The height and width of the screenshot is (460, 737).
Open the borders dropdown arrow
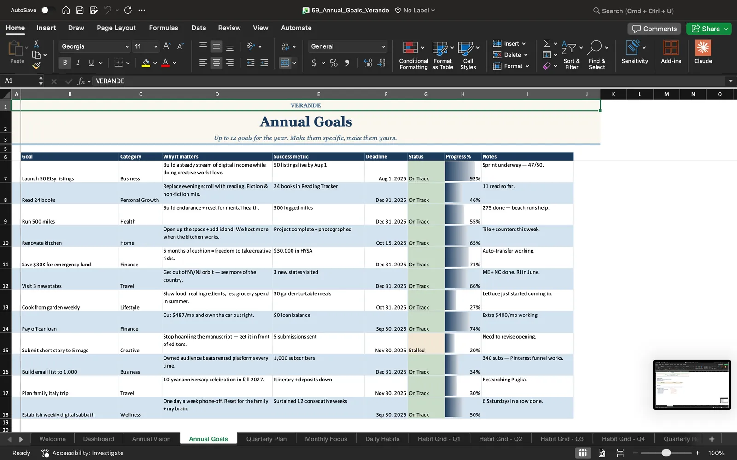pos(128,63)
